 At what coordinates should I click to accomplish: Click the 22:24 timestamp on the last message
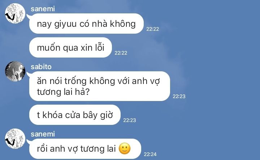point(150,154)
